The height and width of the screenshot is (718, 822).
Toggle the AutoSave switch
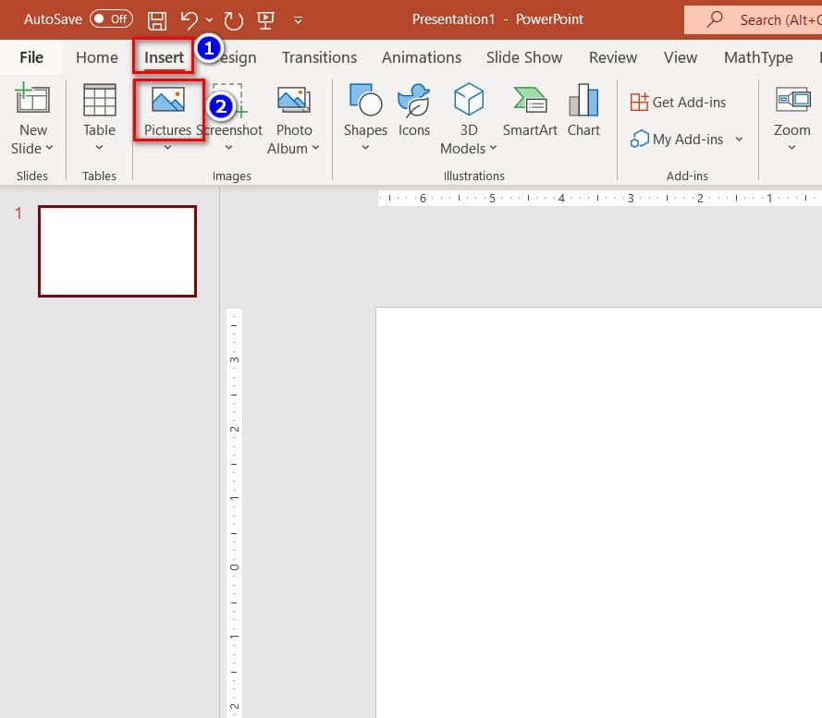tap(111, 19)
